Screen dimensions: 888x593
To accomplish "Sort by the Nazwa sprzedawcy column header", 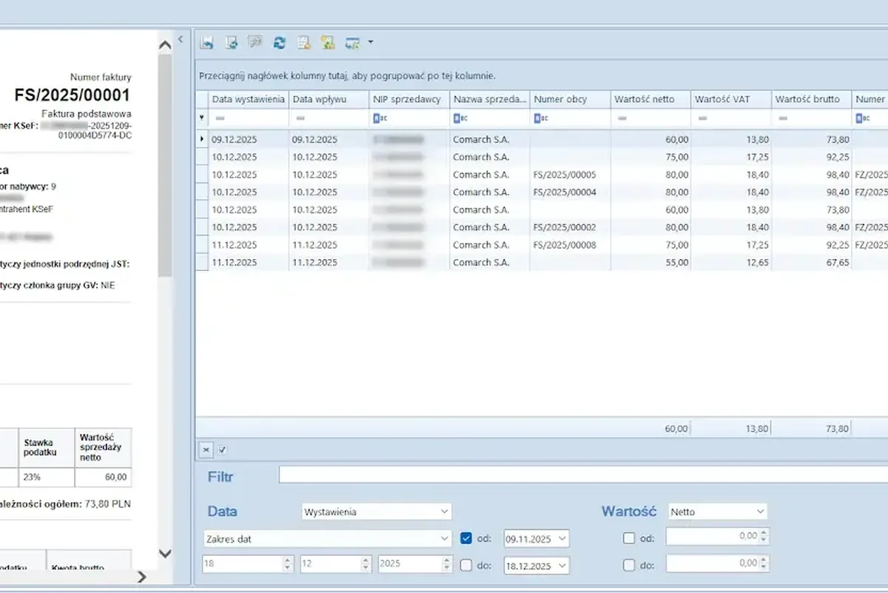I will tap(490, 99).
